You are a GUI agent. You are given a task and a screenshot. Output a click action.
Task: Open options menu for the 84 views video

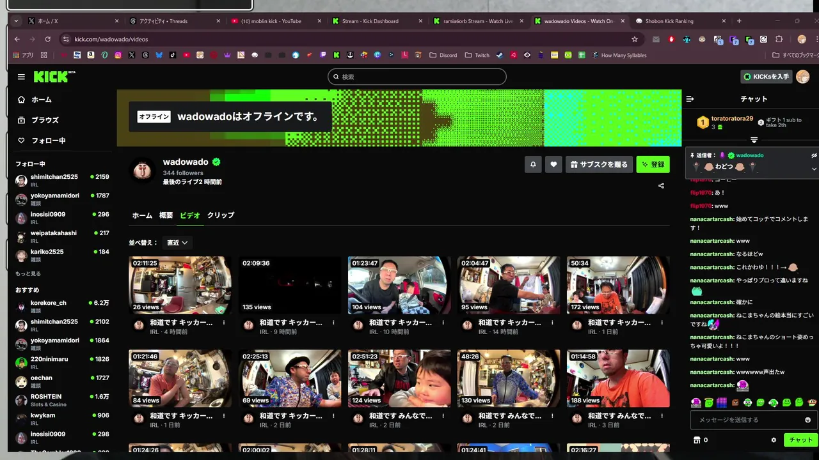tap(224, 416)
